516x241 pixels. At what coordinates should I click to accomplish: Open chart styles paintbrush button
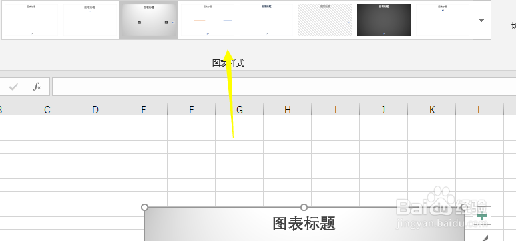482,236
